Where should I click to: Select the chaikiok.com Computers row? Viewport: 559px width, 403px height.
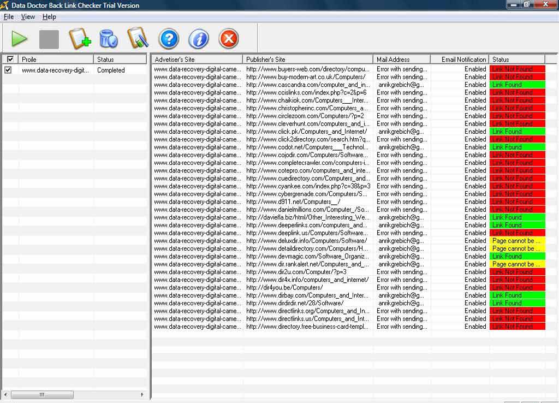coord(349,100)
